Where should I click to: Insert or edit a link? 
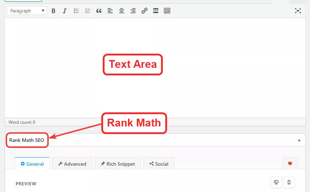pos(145,11)
